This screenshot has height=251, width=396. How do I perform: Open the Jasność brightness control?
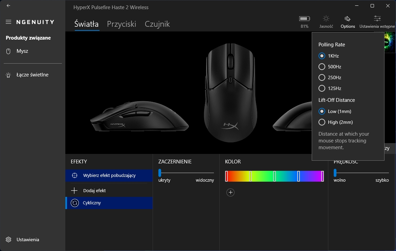tap(326, 22)
